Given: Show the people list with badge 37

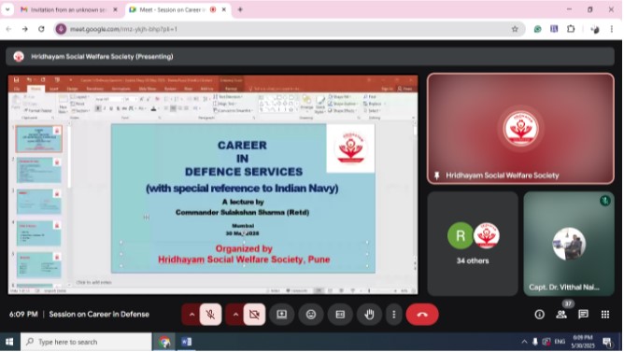Looking at the screenshot, I should (561, 315).
